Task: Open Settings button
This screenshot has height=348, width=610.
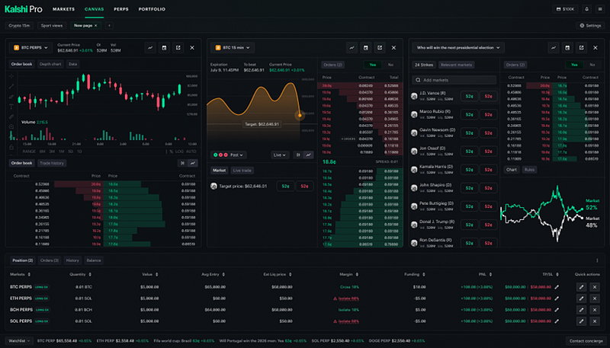Action: point(590,26)
